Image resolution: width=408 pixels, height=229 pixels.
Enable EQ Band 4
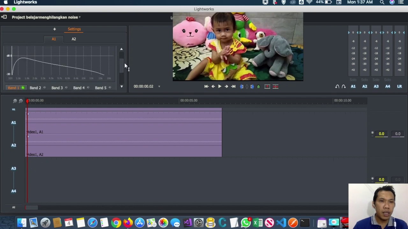coord(88,88)
